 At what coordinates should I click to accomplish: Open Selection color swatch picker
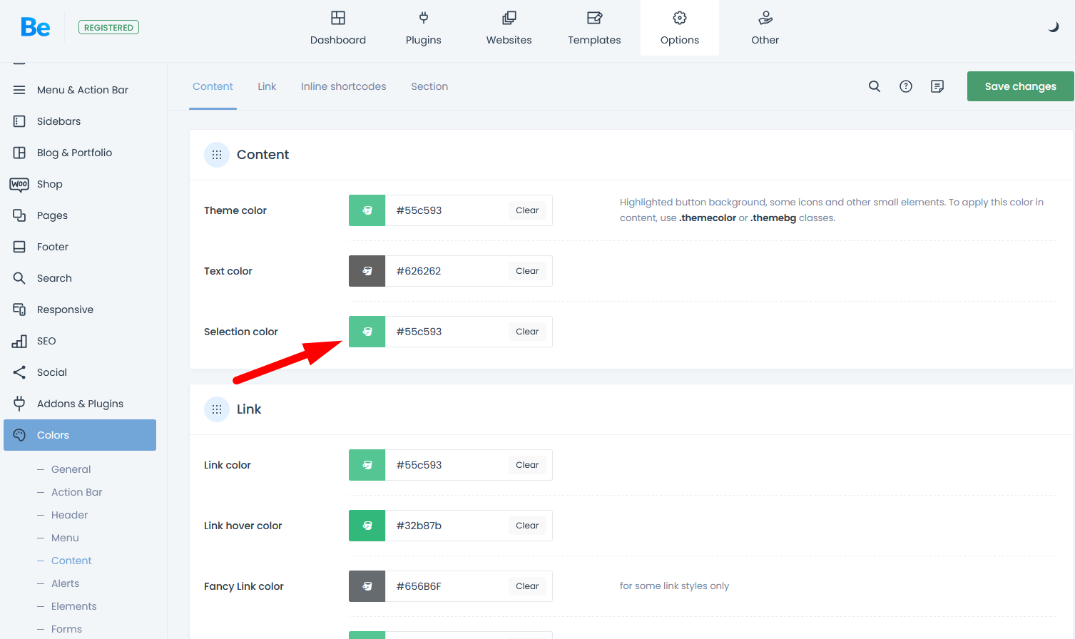point(367,332)
